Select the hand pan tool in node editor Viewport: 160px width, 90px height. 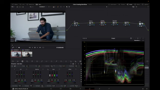(x=69, y=7)
